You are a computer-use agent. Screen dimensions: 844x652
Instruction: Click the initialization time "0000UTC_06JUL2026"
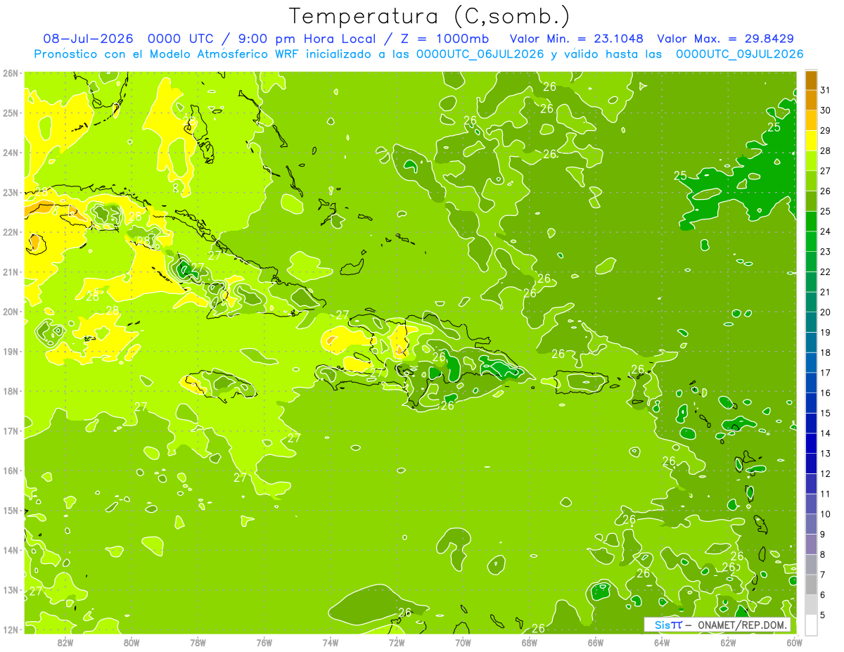coord(480,53)
